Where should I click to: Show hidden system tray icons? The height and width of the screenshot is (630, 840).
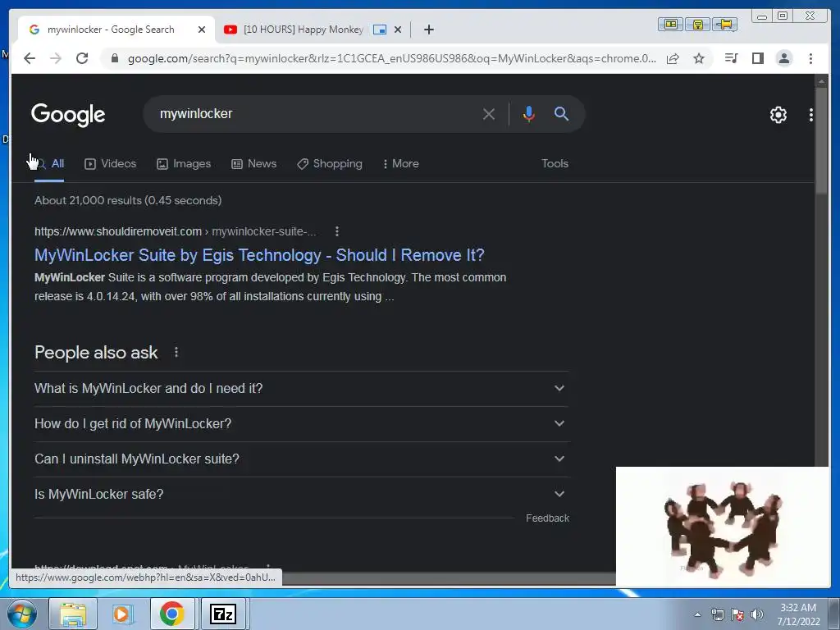pyautogui.click(x=697, y=614)
